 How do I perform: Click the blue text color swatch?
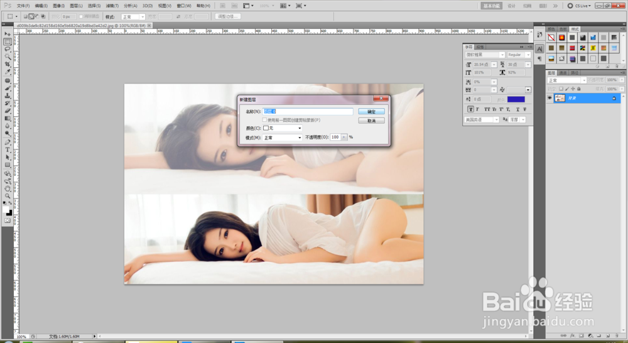(516, 99)
